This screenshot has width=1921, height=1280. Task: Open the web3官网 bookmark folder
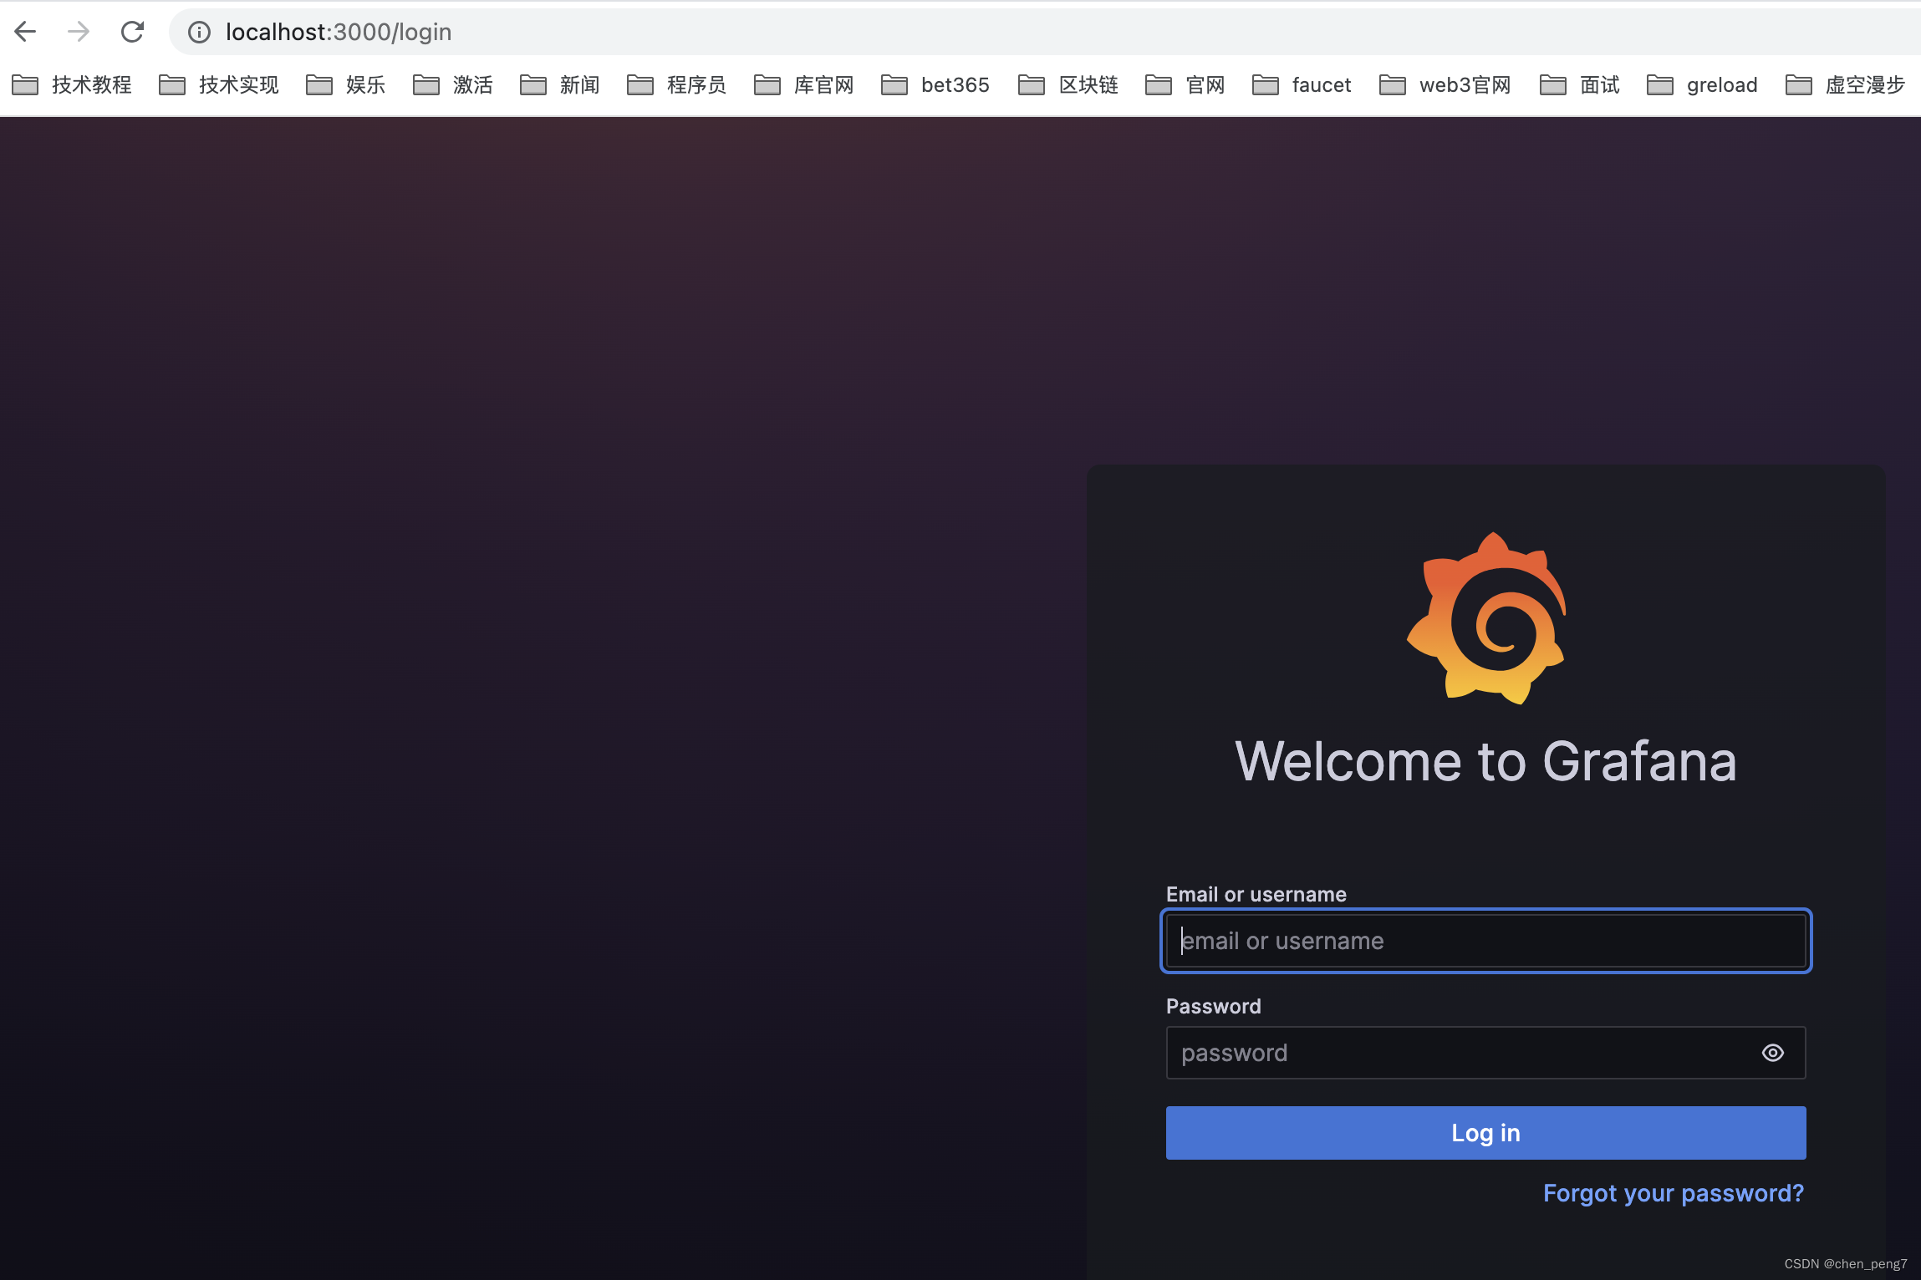(1445, 85)
